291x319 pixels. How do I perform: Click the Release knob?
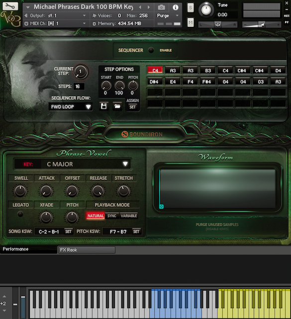98,191
